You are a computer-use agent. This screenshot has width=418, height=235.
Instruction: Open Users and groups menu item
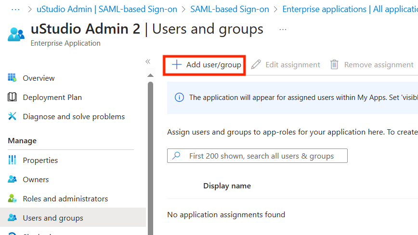point(53,218)
